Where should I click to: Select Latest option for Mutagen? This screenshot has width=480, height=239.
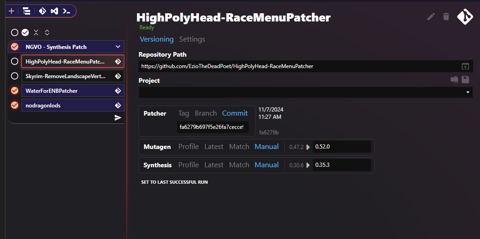tap(213, 147)
